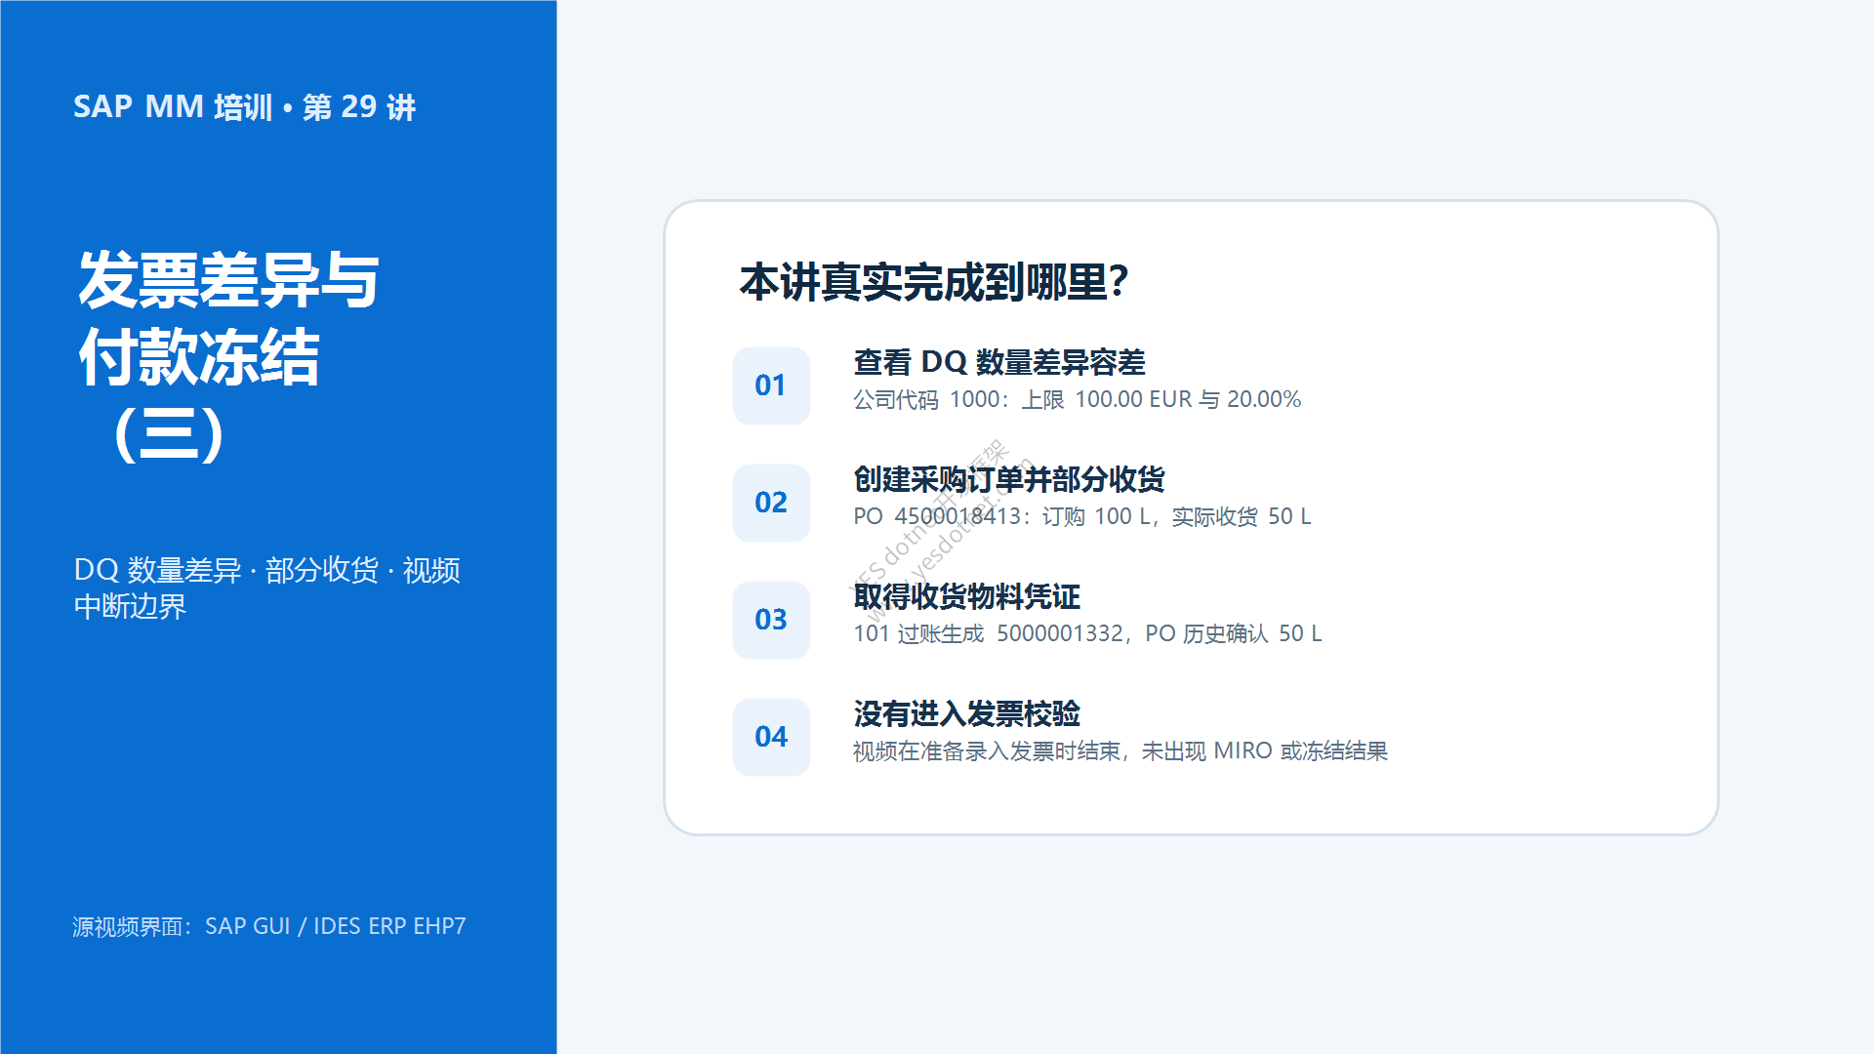Click the 03 step number badge
This screenshot has width=1874, height=1054.
[x=771, y=620]
